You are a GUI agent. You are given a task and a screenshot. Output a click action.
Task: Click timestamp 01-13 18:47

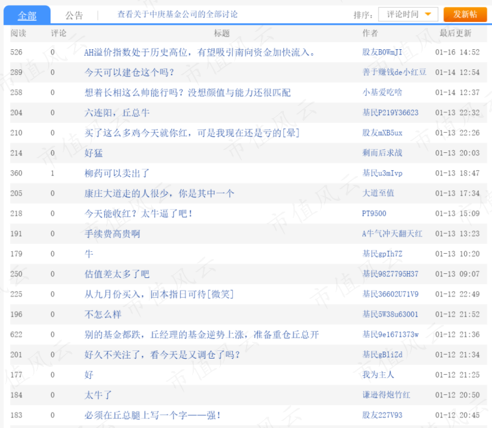tap(458, 173)
